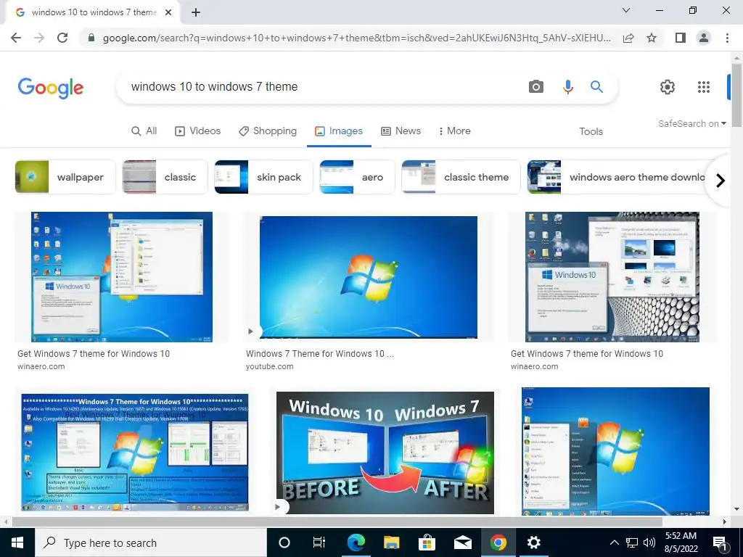Search by image camera icon

click(x=536, y=87)
